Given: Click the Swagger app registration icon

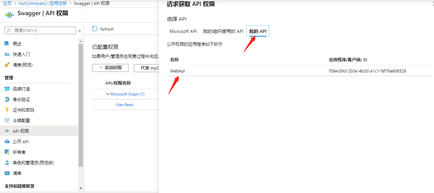Looking at the screenshot, I should point(9,14).
